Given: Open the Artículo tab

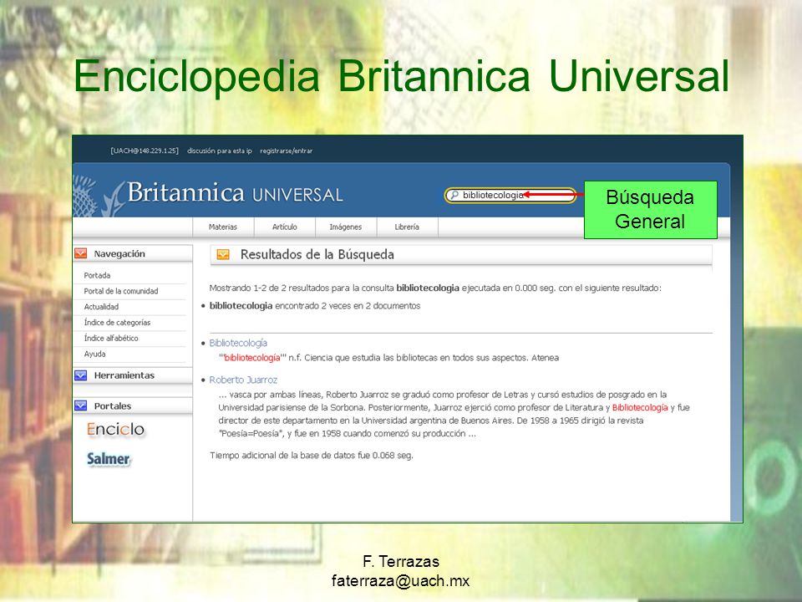Looking at the screenshot, I should pos(284,227).
